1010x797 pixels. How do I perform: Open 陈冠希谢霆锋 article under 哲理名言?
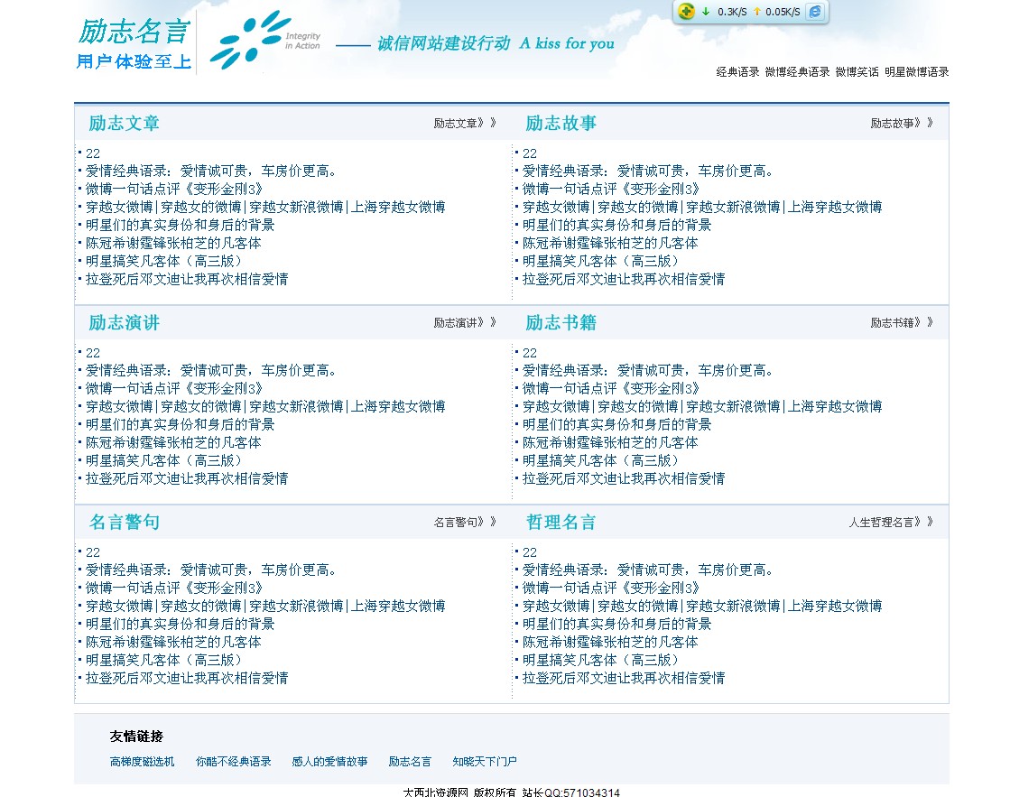pyautogui.click(x=610, y=642)
